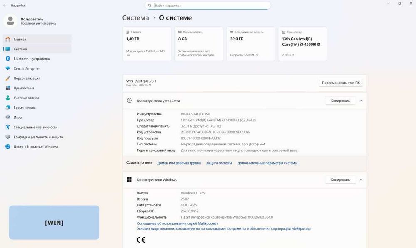Click the search magnifier icon

[x=150, y=5]
